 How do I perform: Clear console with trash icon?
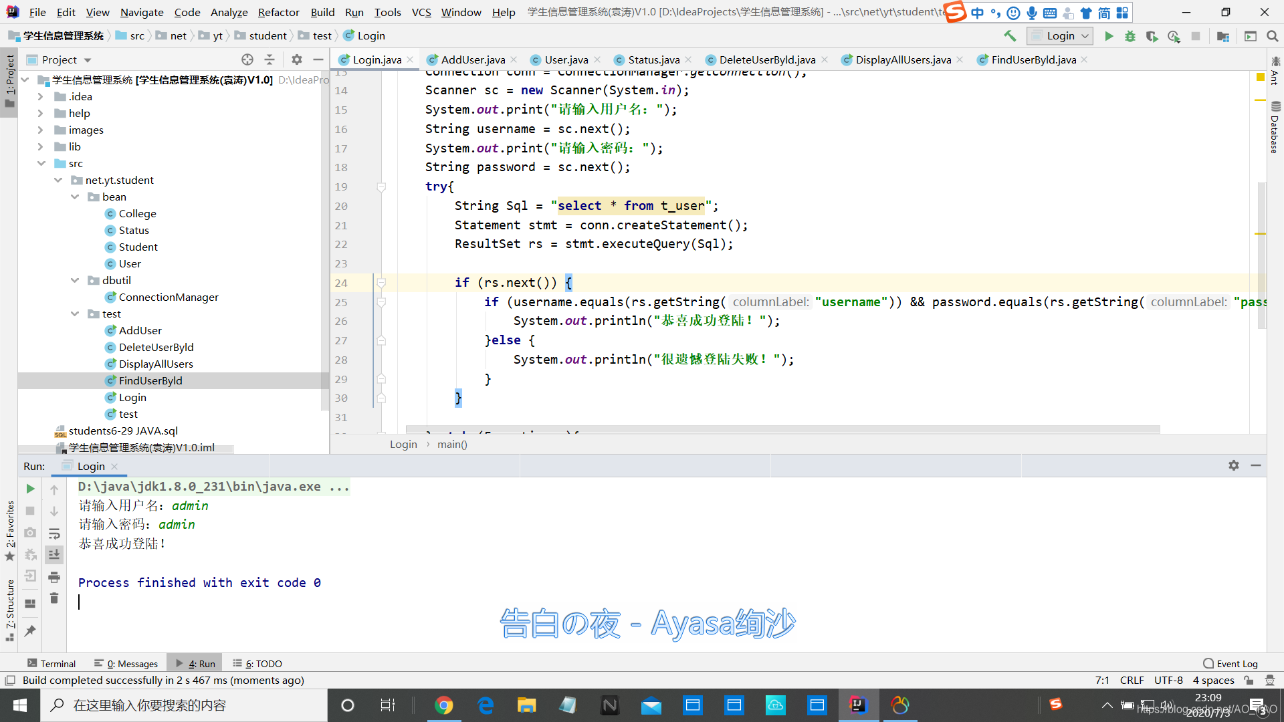[x=54, y=598]
